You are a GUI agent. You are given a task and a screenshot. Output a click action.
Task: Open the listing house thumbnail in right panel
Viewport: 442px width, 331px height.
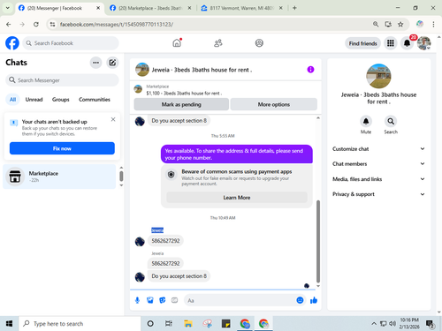point(378,76)
